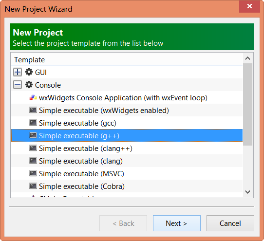Choose wxWidgets Console Application template text
264x241 pixels.
click(x=123, y=98)
